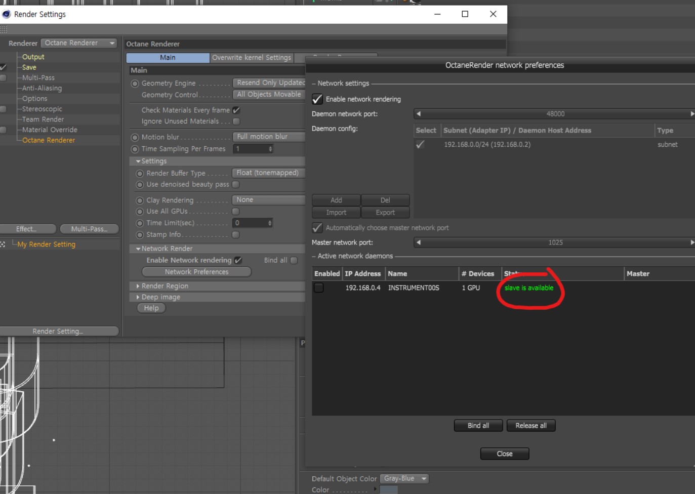695x494 pixels.
Task: Click the Daemon network port 48000 slider
Action: coord(555,114)
